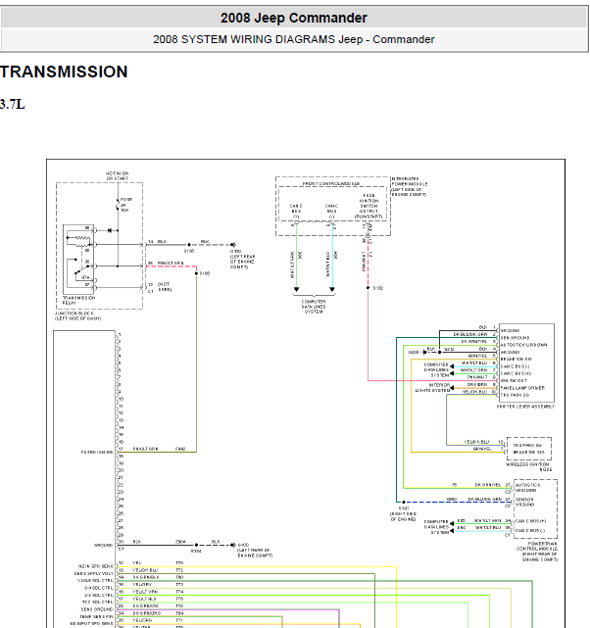Click the "WIRELESS IGNITION NODE" label
Image resolution: width=590 pixels, height=628 pixels.
(528, 467)
